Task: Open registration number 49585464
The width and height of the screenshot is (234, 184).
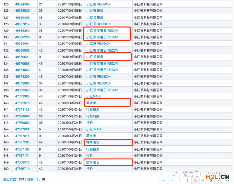Action: [22, 43]
